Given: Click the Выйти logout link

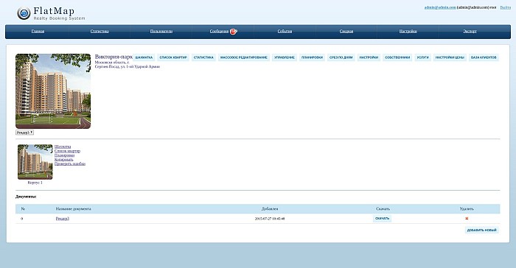Looking at the screenshot, I should [x=506, y=7].
